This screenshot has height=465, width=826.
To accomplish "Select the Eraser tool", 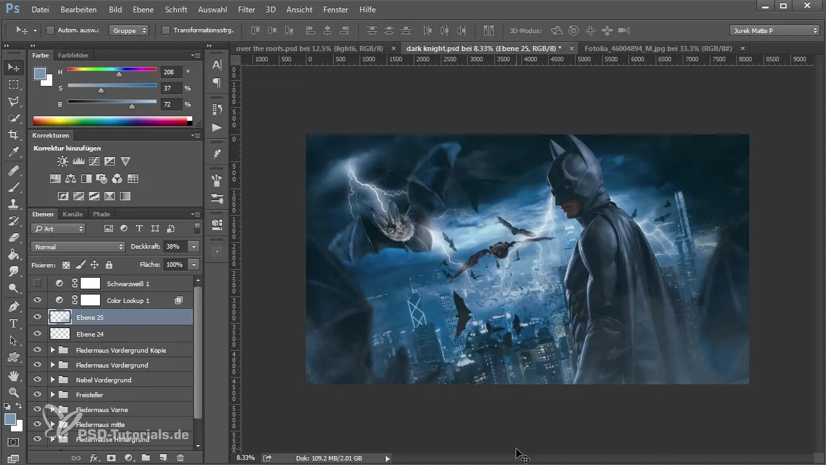I will click(13, 238).
